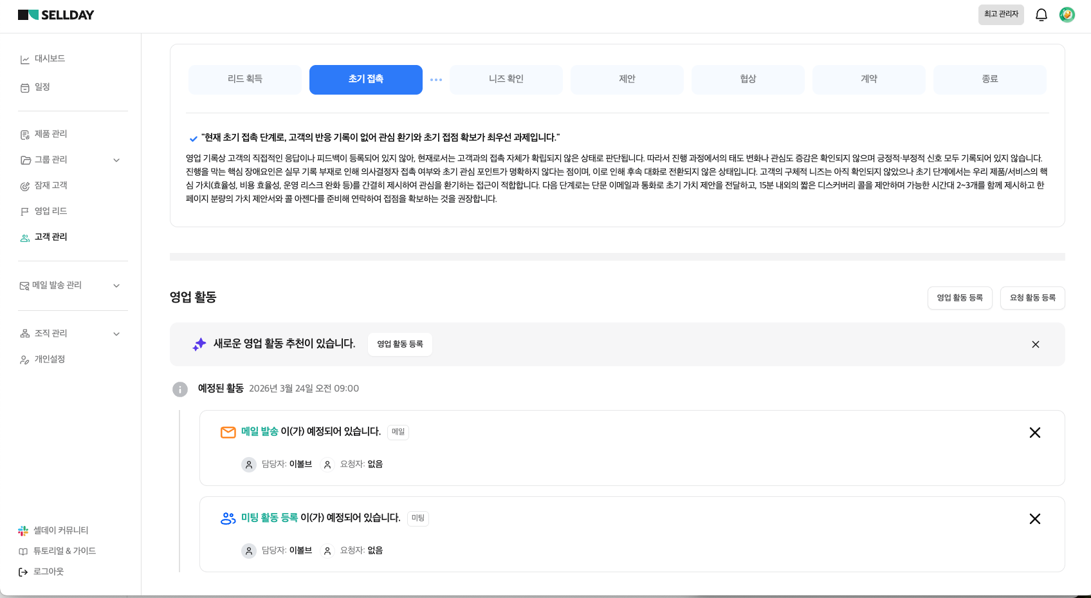Click 요청자: 없음 on the 메일 발송 card
The image size is (1091, 598).
tap(362, 464)
